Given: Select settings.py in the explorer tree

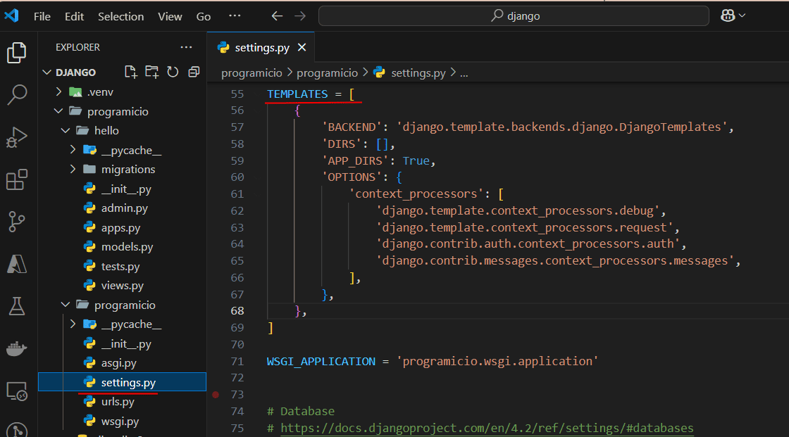Looking at the screenshot, I should [123, 382].
